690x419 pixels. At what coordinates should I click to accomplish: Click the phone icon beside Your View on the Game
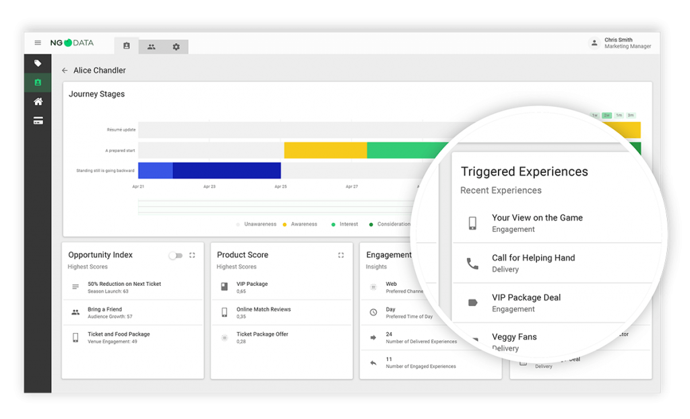coord(472,223)
